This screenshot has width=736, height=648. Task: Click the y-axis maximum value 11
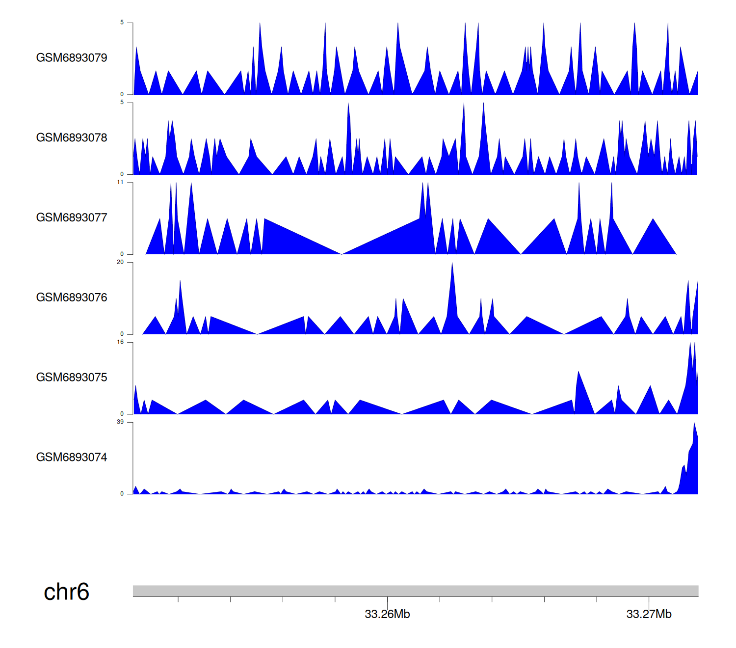tap(120, 183)
